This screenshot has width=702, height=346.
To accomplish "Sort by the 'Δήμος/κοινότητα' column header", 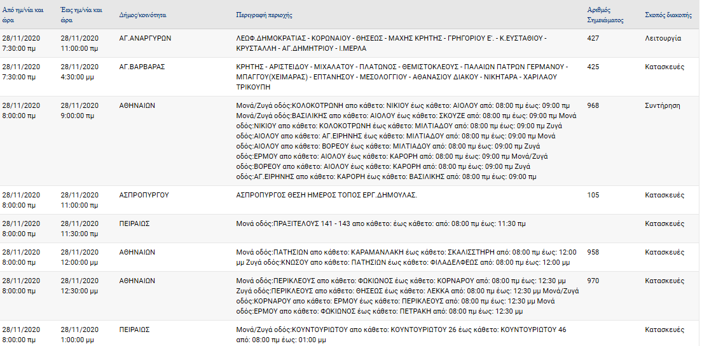I will point(143,15).
